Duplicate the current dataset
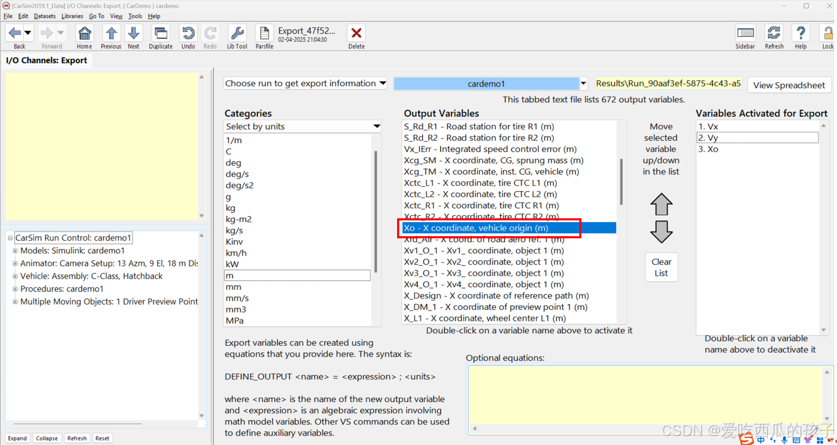Viewport: 837px width, 445px height. coord(161,33)
